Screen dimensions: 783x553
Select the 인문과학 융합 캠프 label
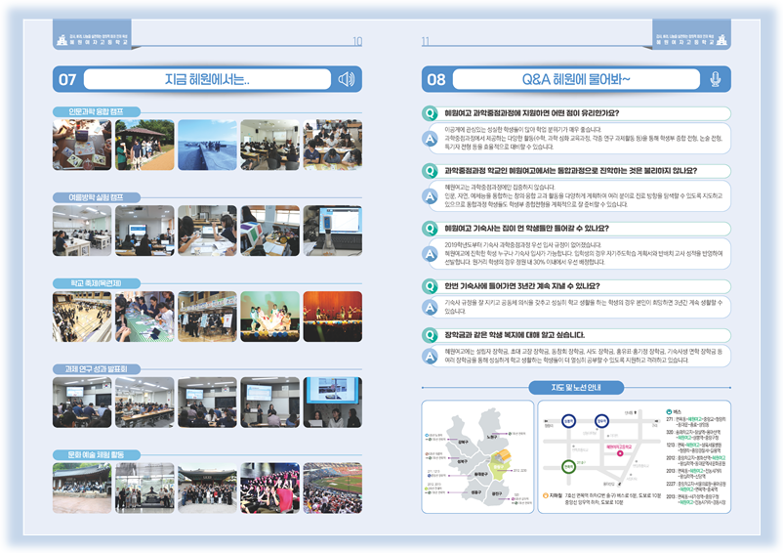(x=96, y=111)
